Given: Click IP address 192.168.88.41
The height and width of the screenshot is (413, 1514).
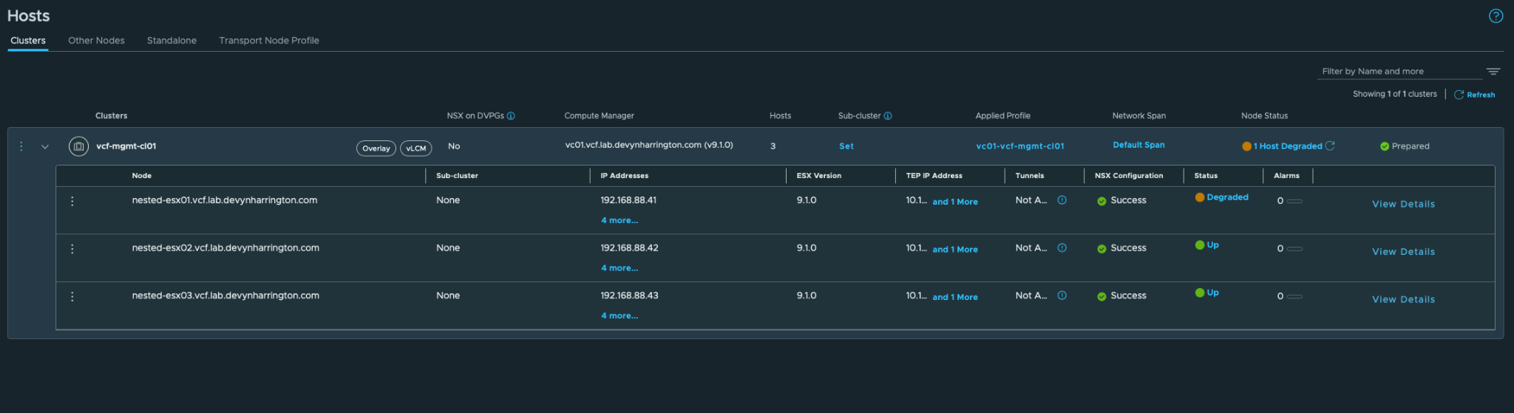Looking at the screenshot, I should tap(628, 200).
